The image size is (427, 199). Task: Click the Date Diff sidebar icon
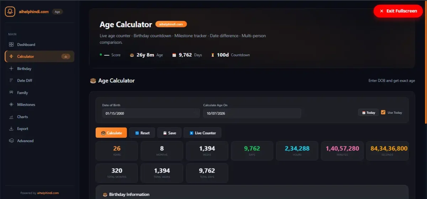click(11, 81)
